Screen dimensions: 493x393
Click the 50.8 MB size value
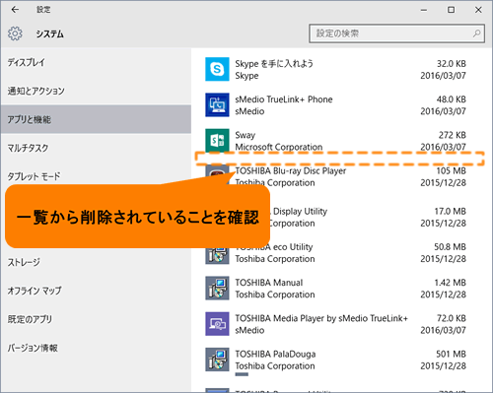(450, 247)
